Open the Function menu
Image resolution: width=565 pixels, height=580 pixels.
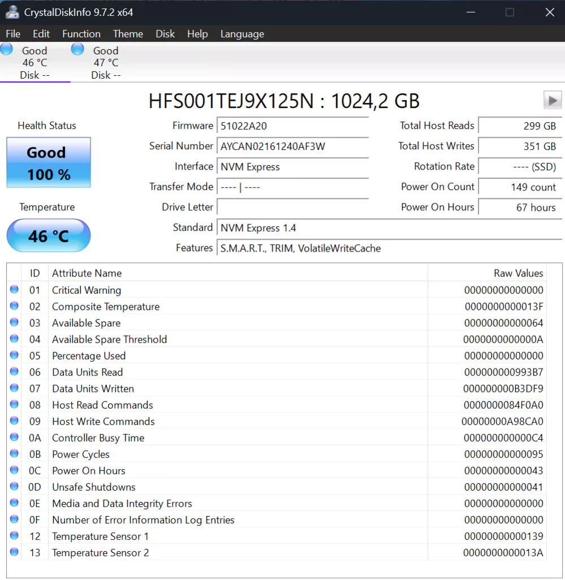(81, 34)
